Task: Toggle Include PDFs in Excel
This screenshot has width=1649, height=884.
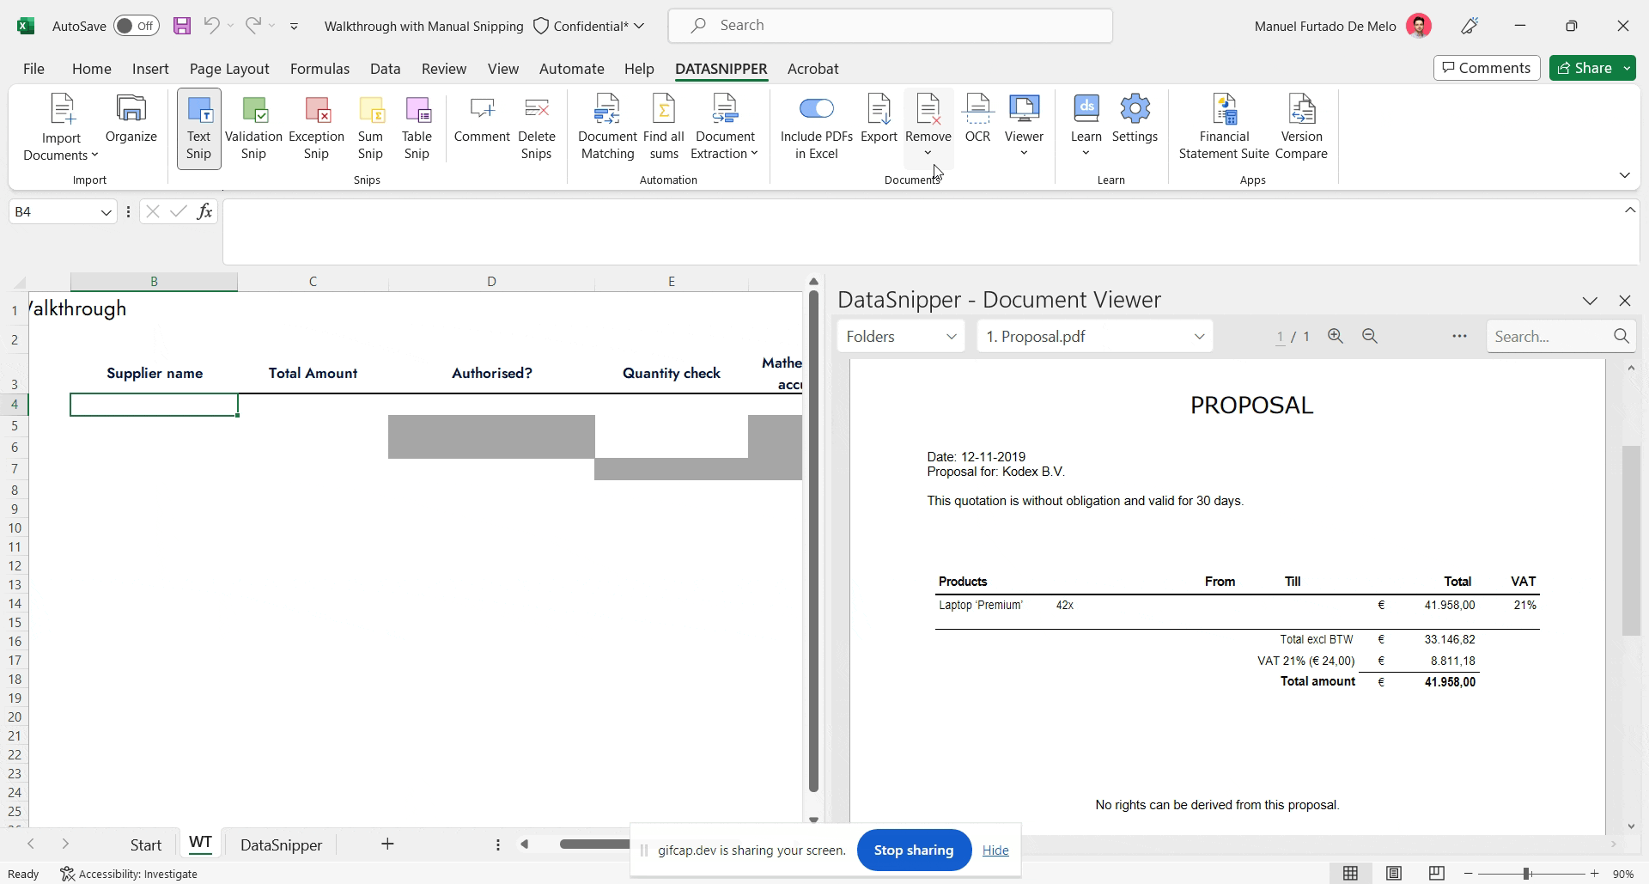Action: 816,127
